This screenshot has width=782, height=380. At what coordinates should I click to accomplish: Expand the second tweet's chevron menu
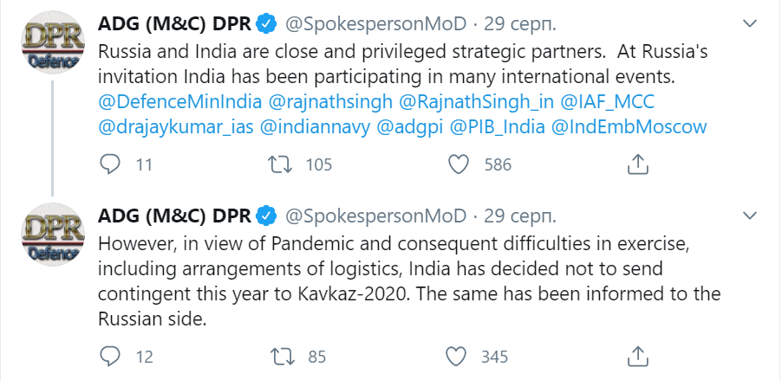coord(750,216)
